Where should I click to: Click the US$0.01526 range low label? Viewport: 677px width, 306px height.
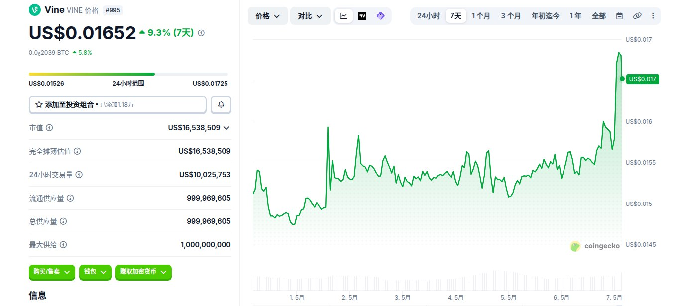(46, 84)
